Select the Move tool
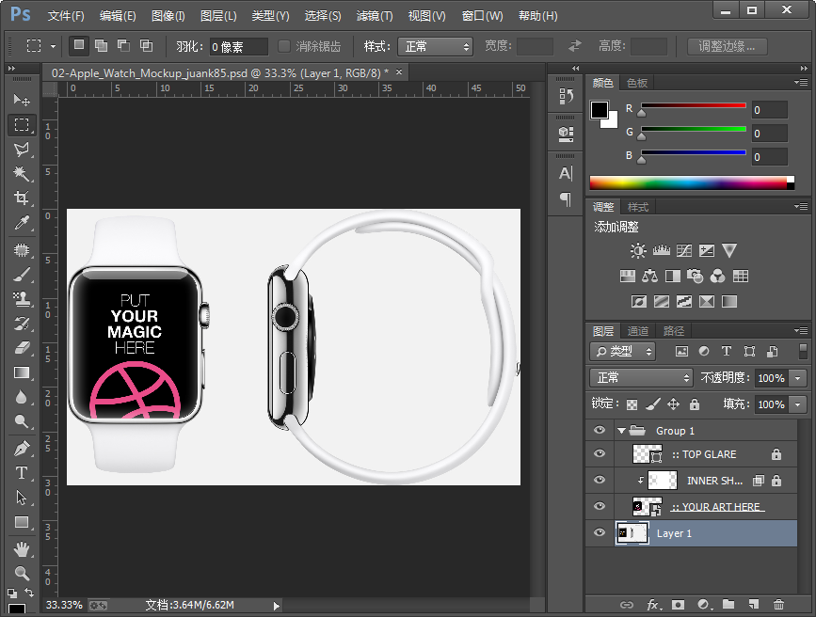 tap(22, 100)
